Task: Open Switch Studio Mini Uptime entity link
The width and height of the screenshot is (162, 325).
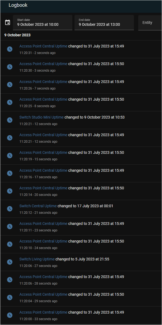Action: 42,117
